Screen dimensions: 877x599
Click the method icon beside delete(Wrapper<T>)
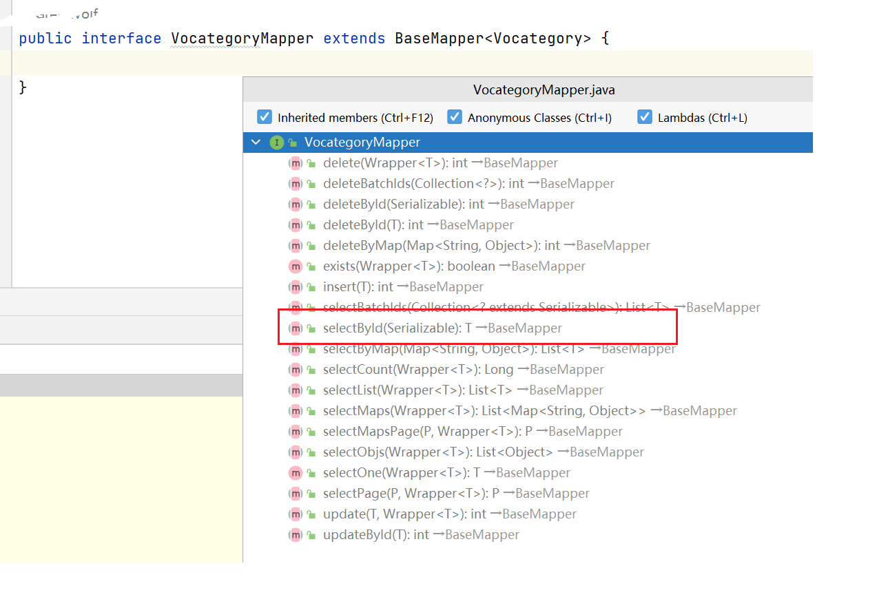tap(296, 163)
